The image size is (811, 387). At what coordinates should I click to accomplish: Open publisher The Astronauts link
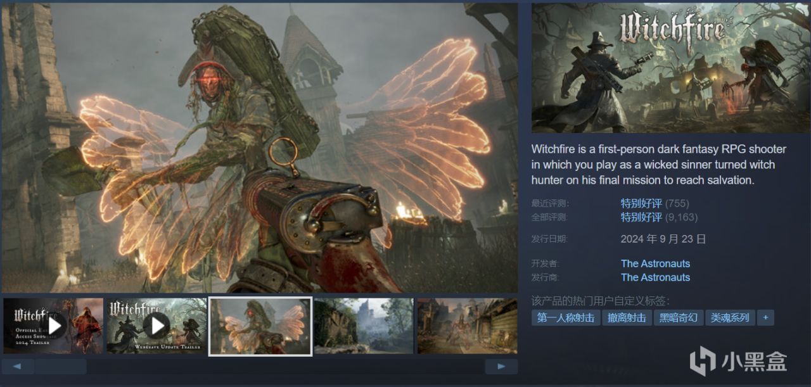tap(655, 277)
